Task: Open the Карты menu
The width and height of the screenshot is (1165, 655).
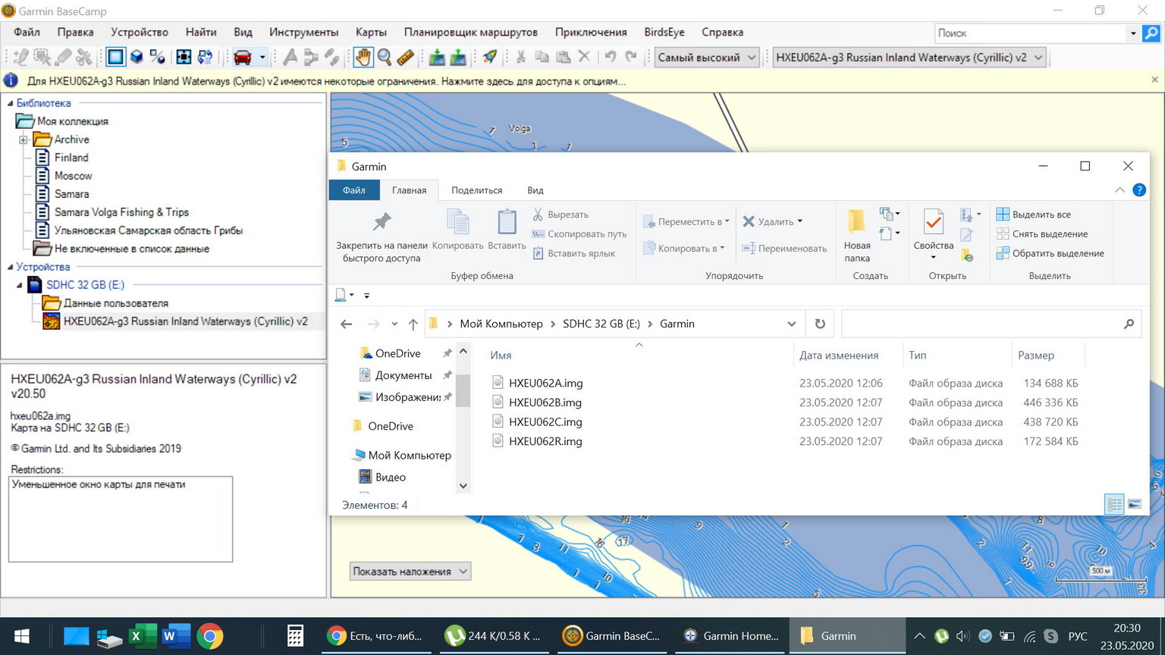Action: (x=371, y=32)
